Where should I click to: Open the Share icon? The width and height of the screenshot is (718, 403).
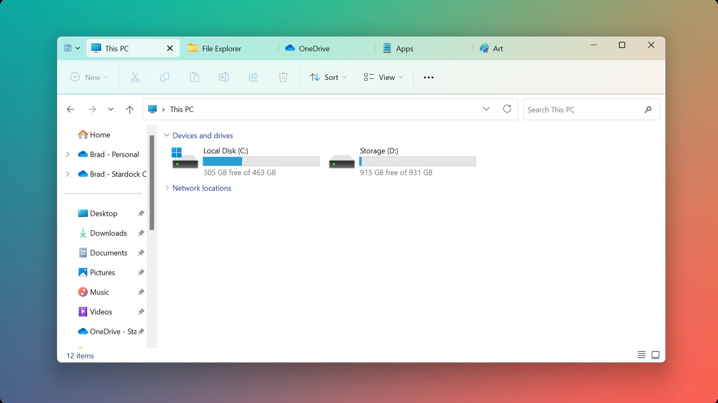click(254, 77)
